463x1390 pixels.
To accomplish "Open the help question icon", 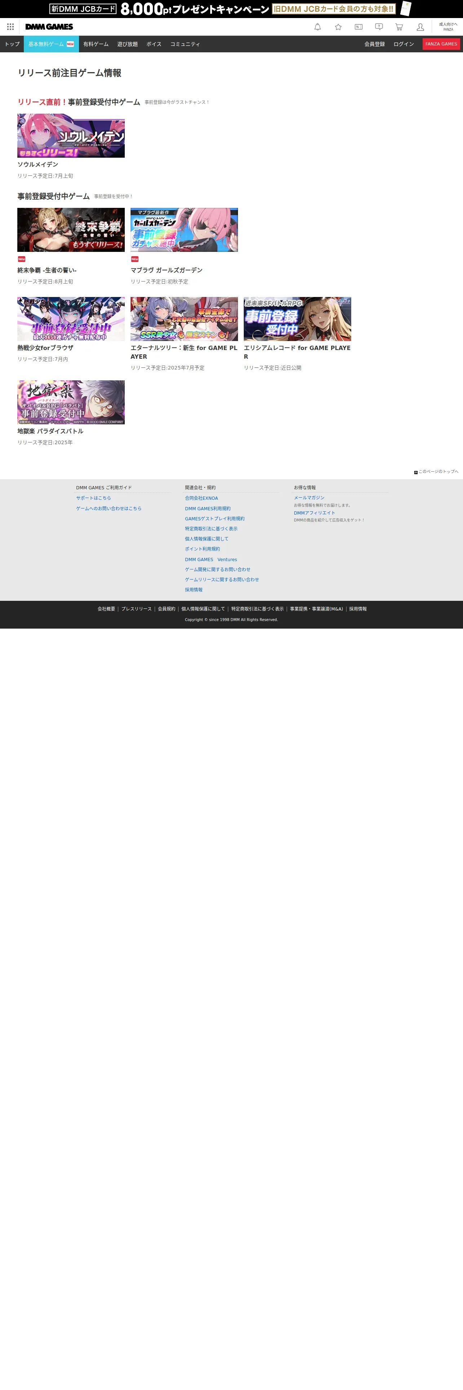I will [x=379, y=27].
